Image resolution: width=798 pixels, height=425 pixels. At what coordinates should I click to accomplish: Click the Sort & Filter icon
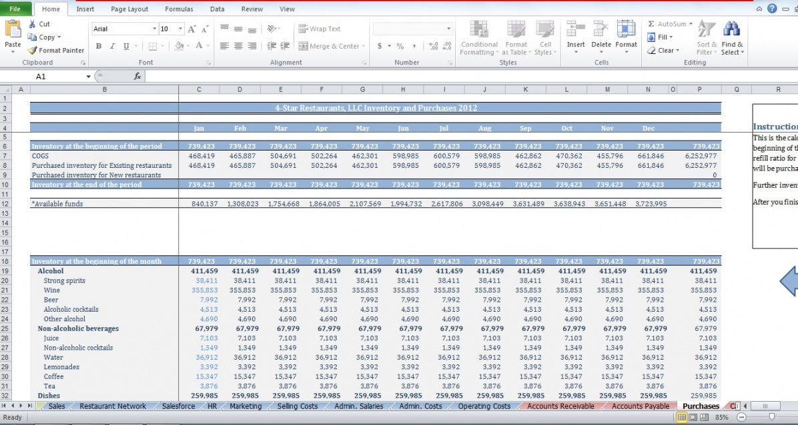(x=707, y=29)
